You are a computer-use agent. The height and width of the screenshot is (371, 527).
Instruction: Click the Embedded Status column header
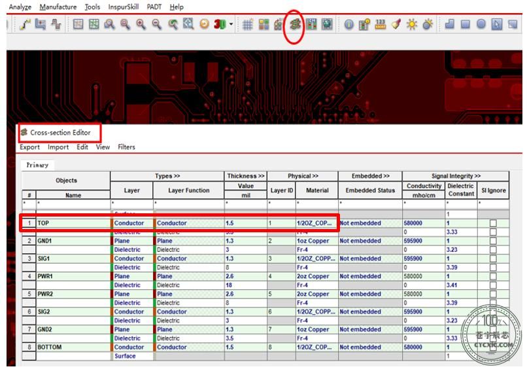coord(370,190)
